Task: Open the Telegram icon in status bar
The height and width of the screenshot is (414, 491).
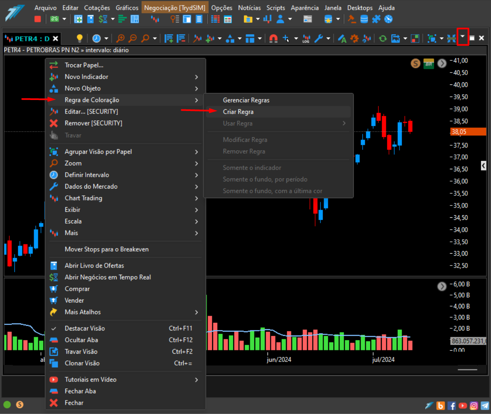Action: click(x=485, y=406)
